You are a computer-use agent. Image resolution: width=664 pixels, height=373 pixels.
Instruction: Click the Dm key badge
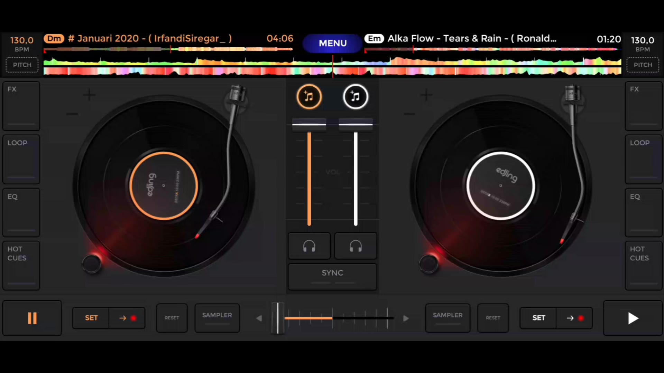coord(54,38)
